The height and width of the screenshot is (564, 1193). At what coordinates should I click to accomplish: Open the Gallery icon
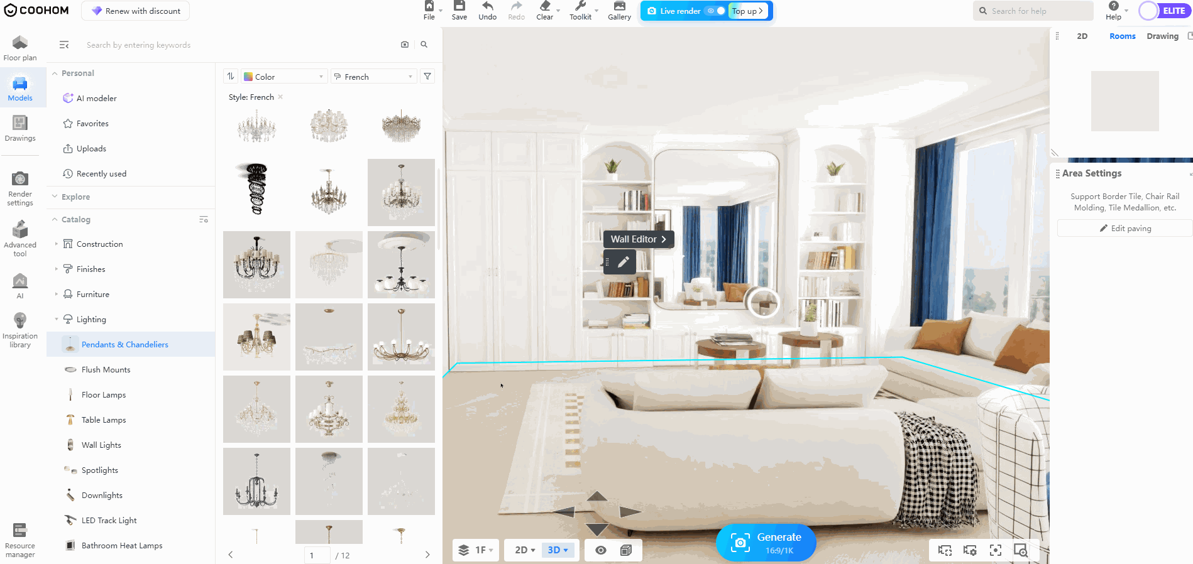coord(619,11)
